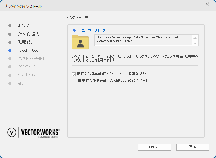
Task: Go to the プラグイン選択 step label
Action: click(28, 34)
